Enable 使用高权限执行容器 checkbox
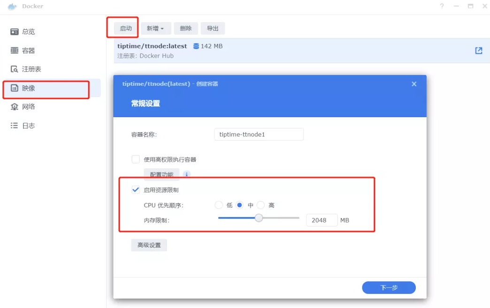The width and height of the screenshot is (490, 308). 136,159
